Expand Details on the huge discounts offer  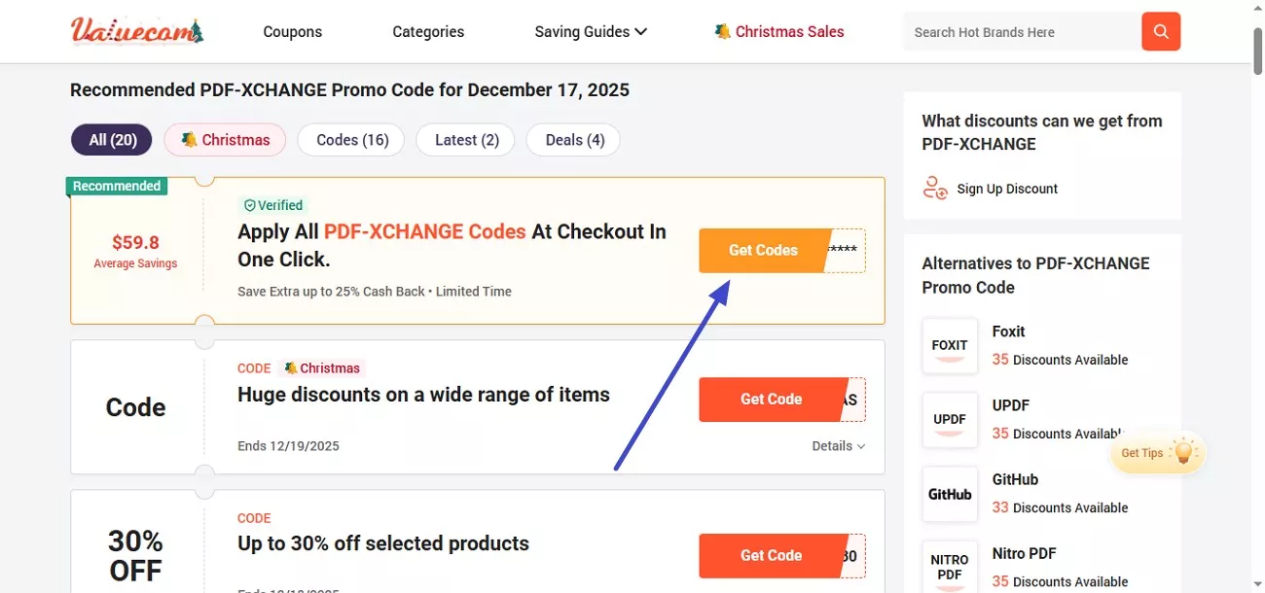pos(838,445)
